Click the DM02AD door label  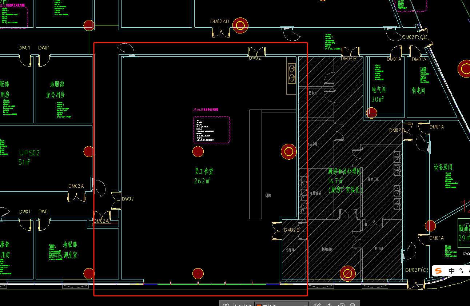(219, 21)
